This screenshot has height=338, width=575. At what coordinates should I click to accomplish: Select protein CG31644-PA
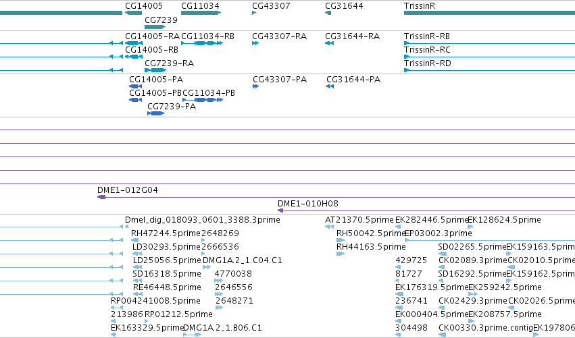pyautogui.click(x=353, y=80)
